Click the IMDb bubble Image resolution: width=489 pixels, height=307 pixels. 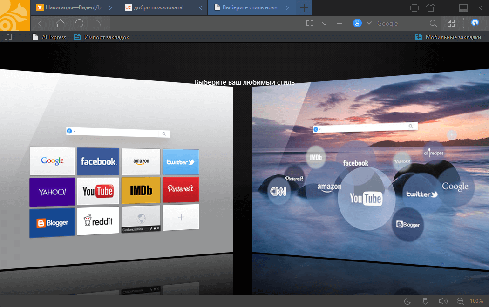point(316,157)
